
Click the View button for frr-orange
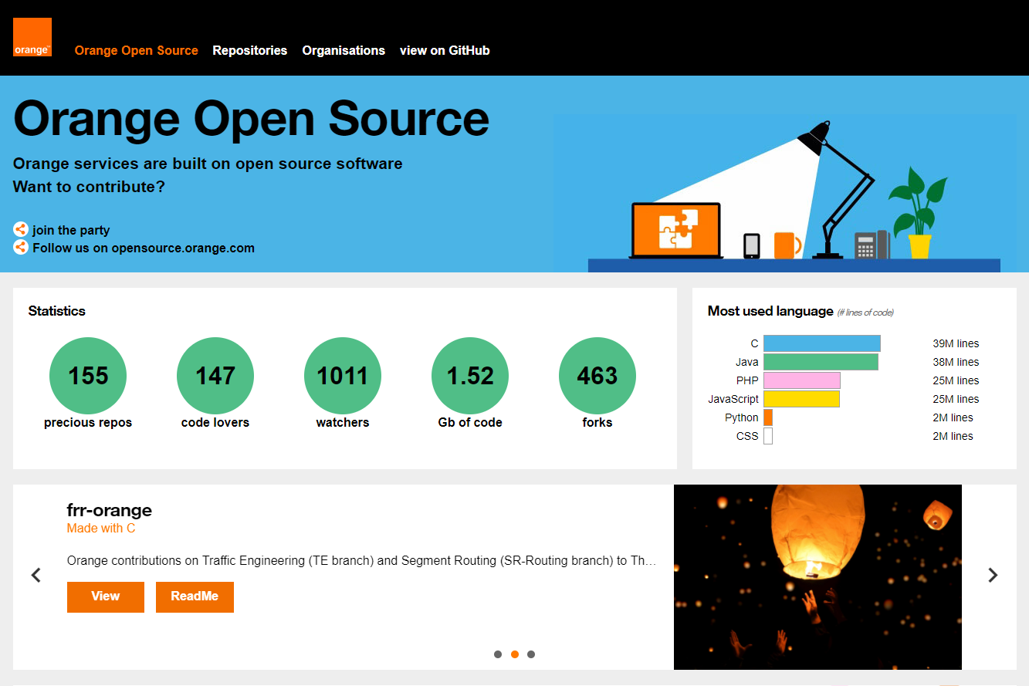[x=106, y=596]
